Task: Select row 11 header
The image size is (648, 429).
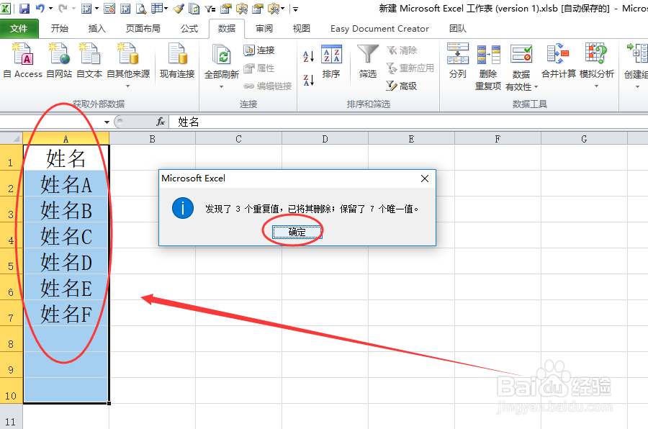Action: click(11, 417)
